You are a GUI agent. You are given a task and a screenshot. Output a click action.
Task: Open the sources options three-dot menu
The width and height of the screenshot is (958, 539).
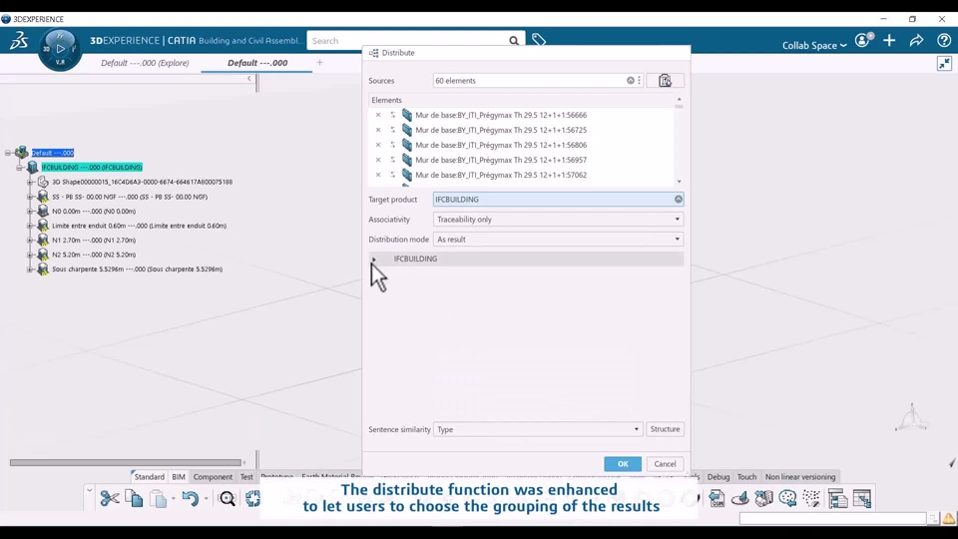[639, 81]
